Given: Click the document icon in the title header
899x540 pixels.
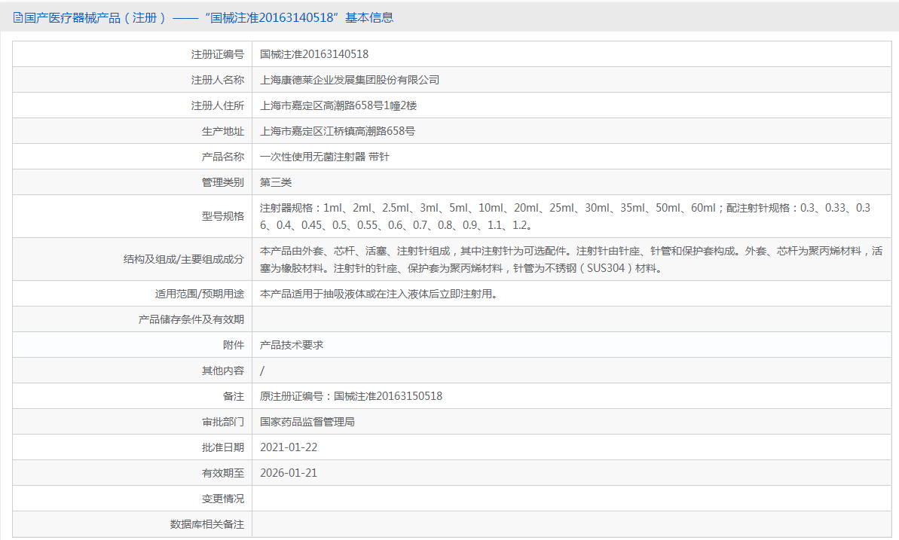Looking at the screenshot, I should pos(18,18).
